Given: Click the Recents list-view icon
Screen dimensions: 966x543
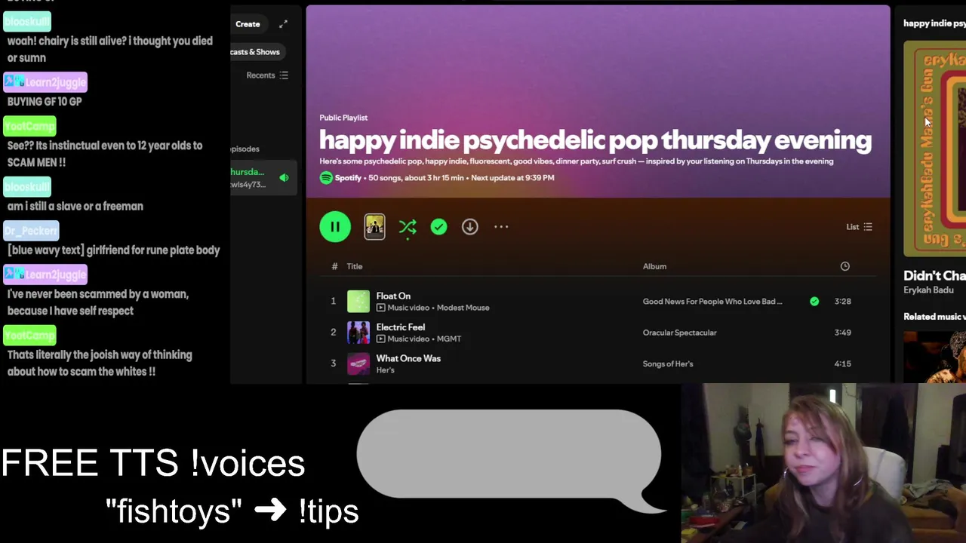Looking at the screenshot, I should (x=284, y=75).
